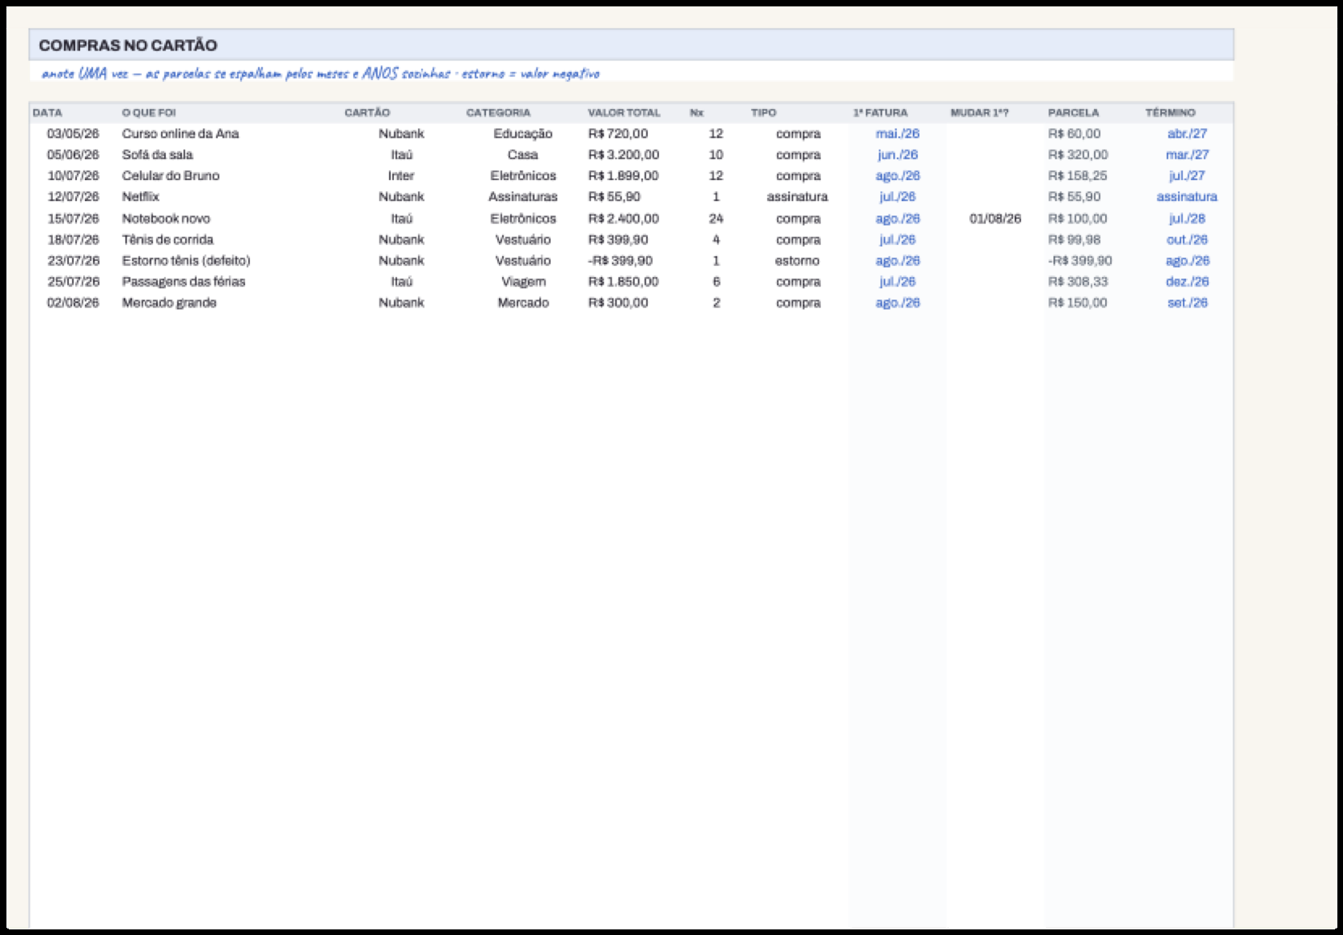This screenshot has width=1343, height=935.
Task: Click the 01/08/26 MUDAR 1ª? cell
Action: 995,219
